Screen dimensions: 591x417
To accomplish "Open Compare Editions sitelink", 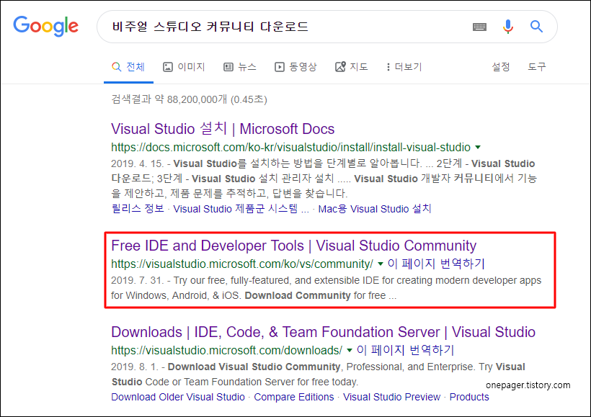I will pyautogui.click(x=294, y=397).
